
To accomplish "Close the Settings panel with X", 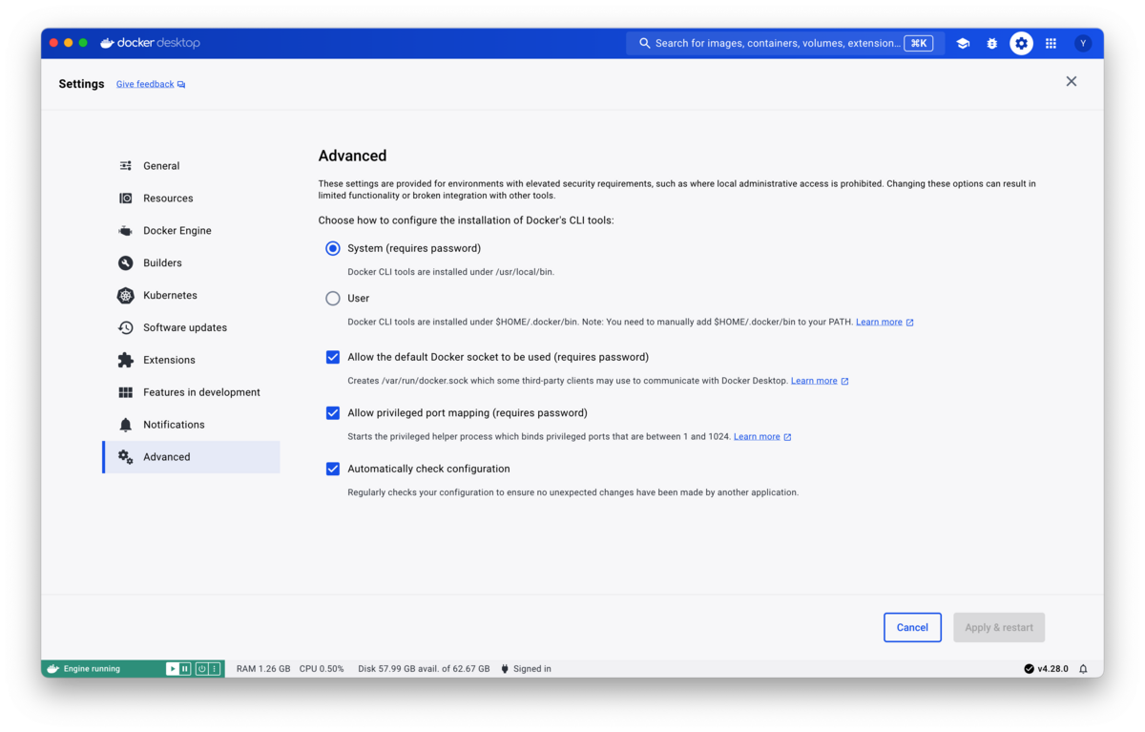I will [x=1072, y=82].
